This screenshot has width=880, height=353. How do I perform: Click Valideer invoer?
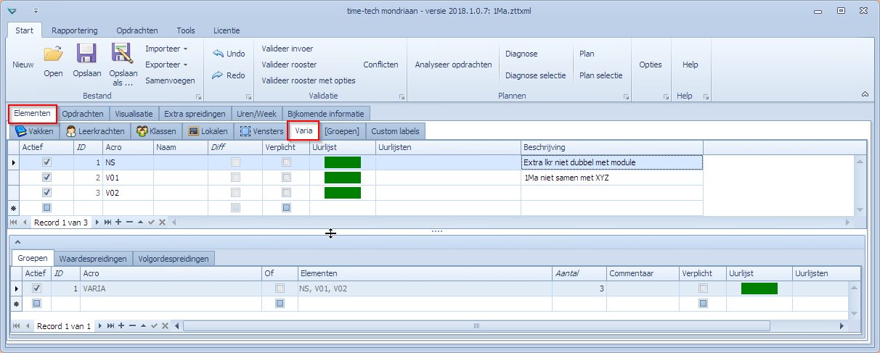(288, 49)
